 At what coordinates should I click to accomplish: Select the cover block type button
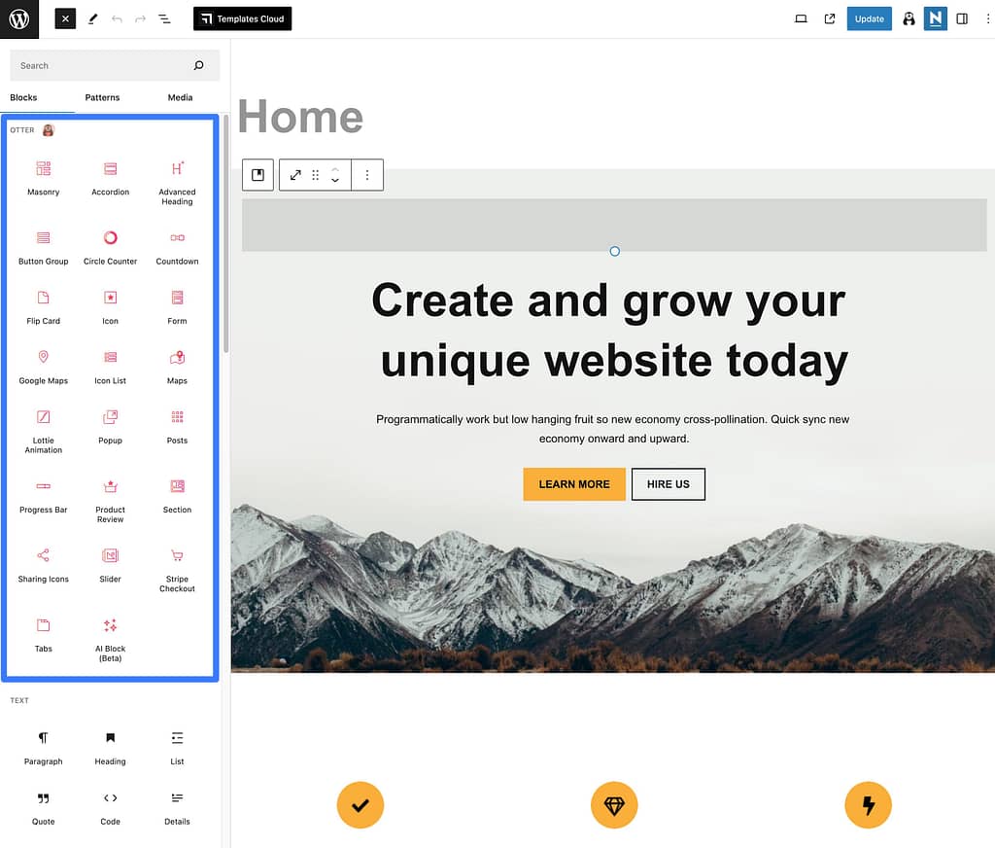[x=257, y=175]
